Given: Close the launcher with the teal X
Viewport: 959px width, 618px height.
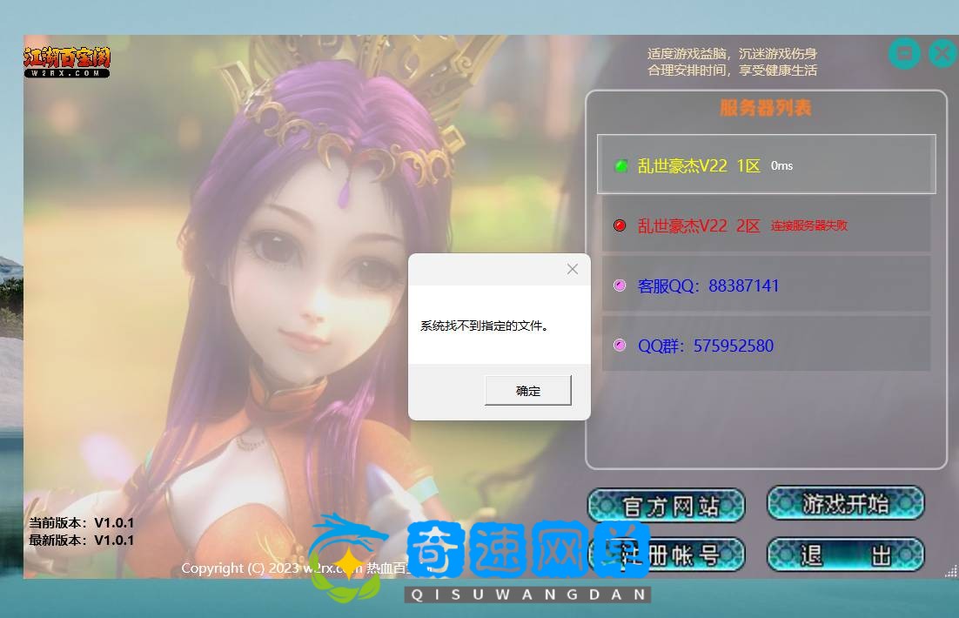Looking at the screenshot, I should pyautogui.click(x=942, y=54).
